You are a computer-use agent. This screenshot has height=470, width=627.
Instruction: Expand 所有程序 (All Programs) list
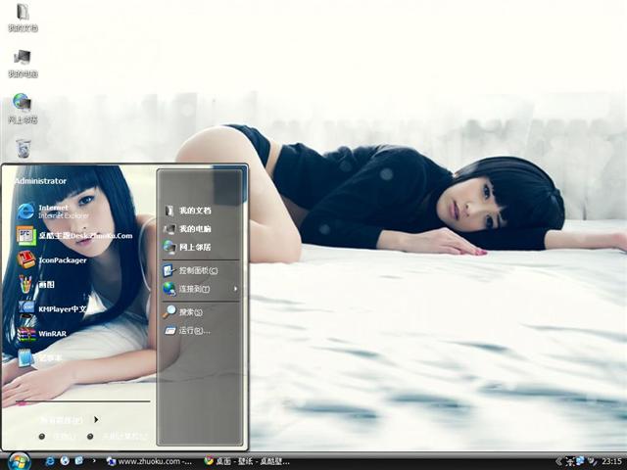click(x=67, y=419)
